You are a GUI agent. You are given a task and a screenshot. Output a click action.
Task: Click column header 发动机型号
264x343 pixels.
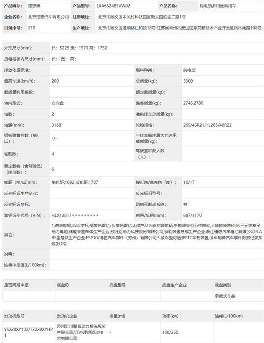click(14, 316)
